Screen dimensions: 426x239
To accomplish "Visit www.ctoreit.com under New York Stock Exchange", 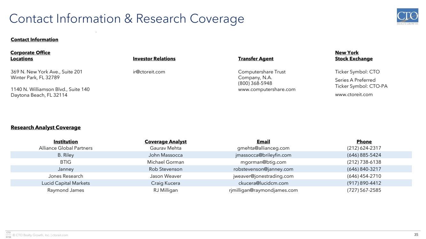I will click(354, 94).
